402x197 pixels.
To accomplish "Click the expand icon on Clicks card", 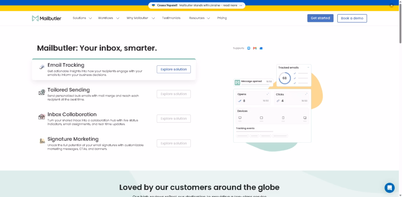I will pyautogui.click(x=306, y=94).
